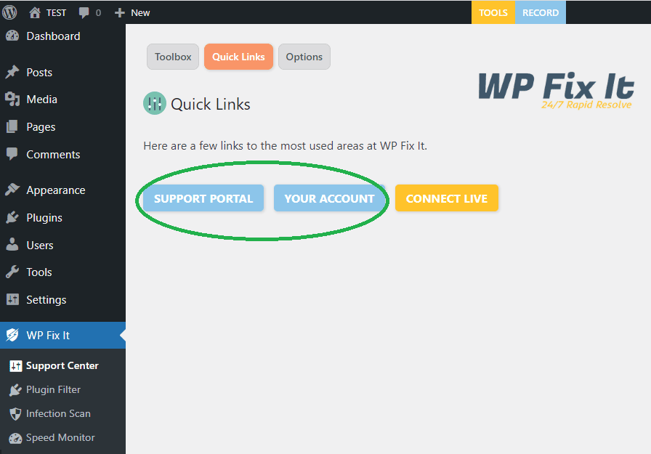This screenshot has height=454, width=651.
Task: Click the Posts pushpin icon
Action: [x=12, y=72]
